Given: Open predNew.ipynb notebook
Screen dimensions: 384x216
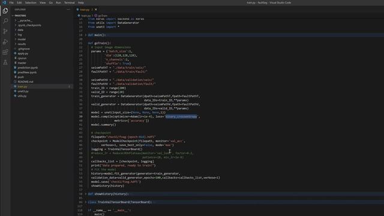Looking at the screenshot, I should point(27,73).
